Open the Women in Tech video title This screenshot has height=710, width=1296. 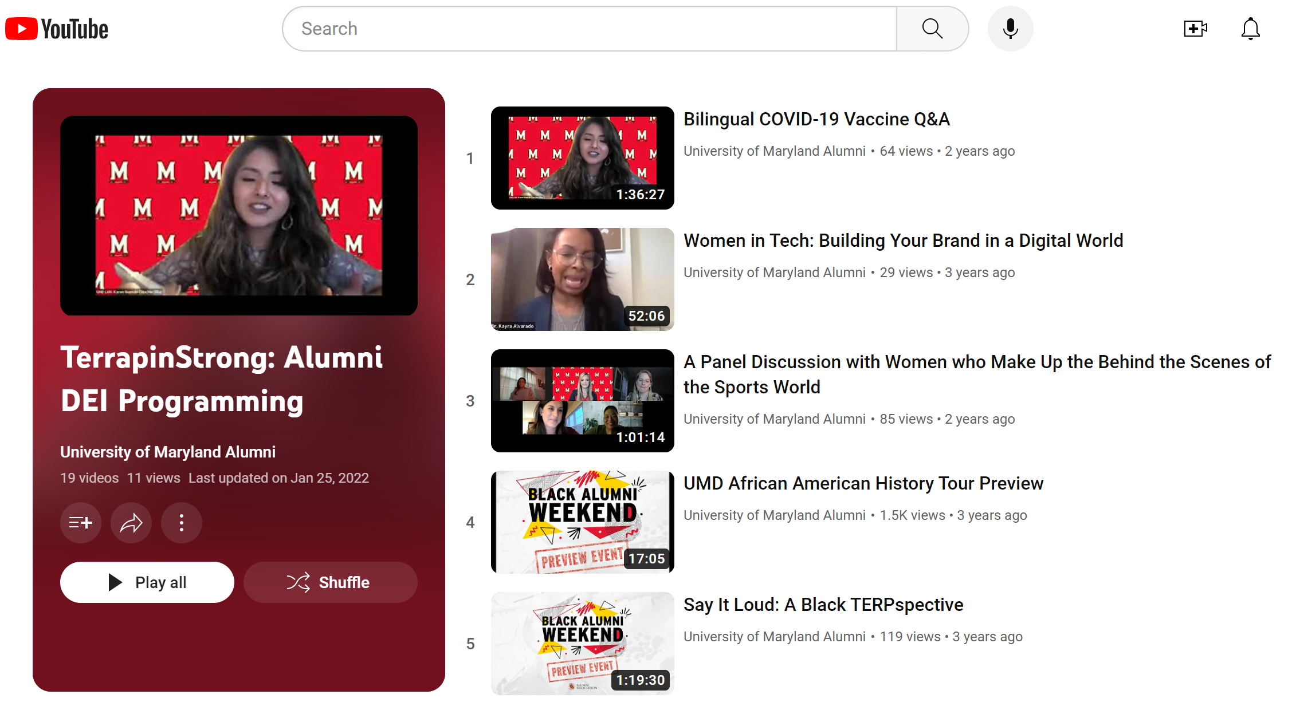point(903,240)
